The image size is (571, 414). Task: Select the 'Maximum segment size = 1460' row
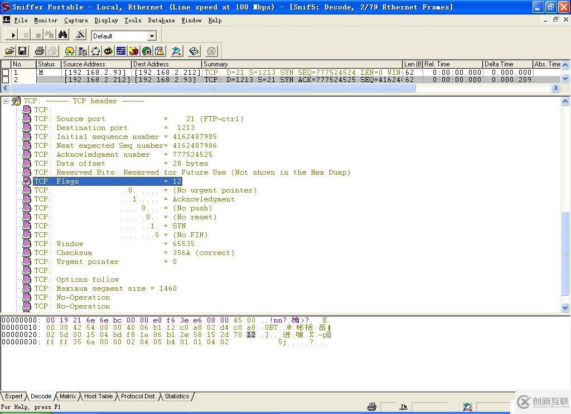click(105, 288)
